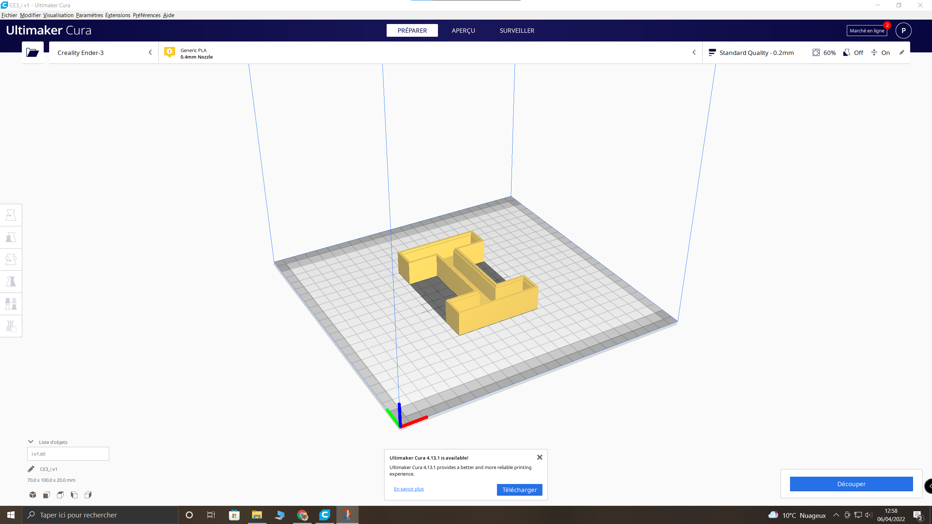Open the Préférences menu

click(x=146, y=15)
